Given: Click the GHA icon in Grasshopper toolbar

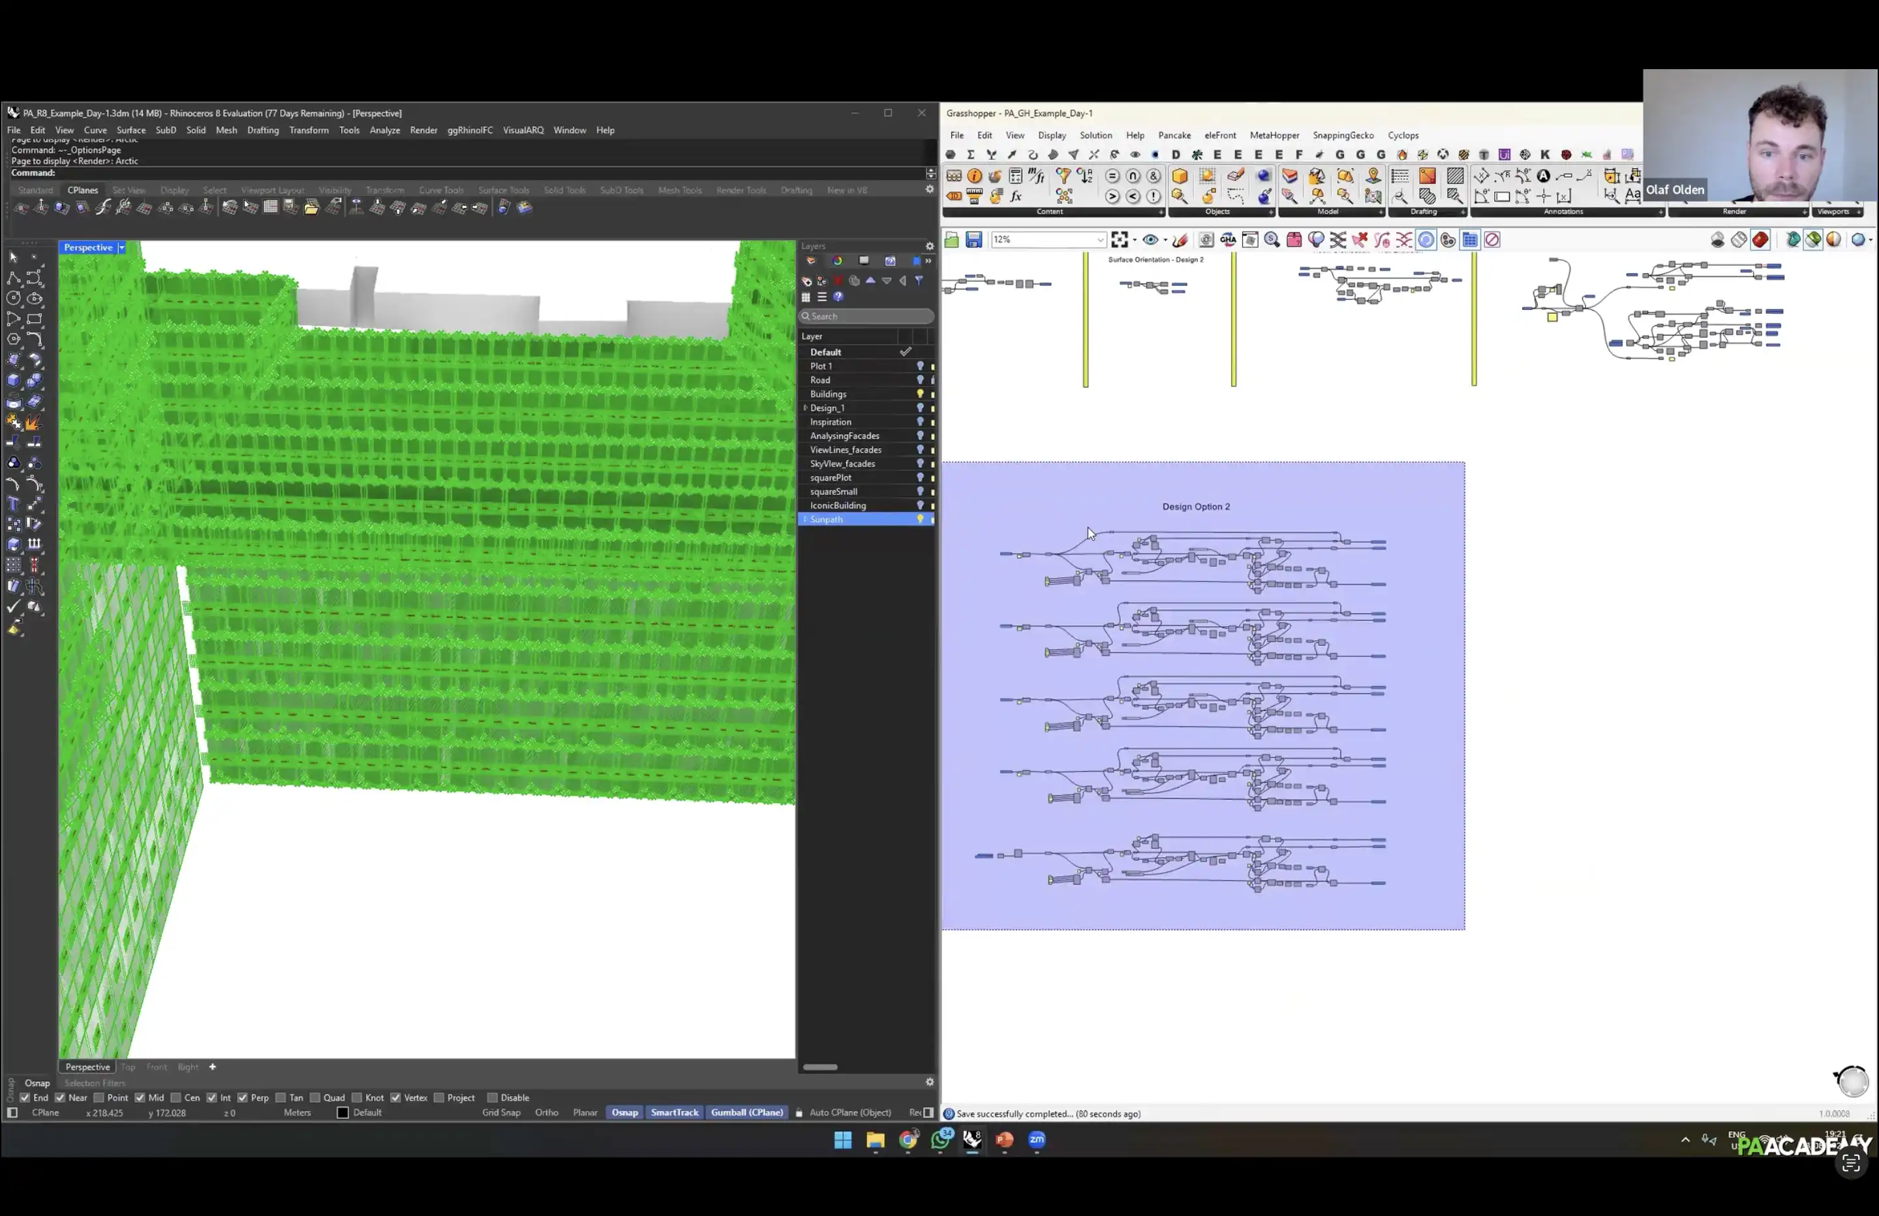Looking at the screenshot, I should [1228, 240].
